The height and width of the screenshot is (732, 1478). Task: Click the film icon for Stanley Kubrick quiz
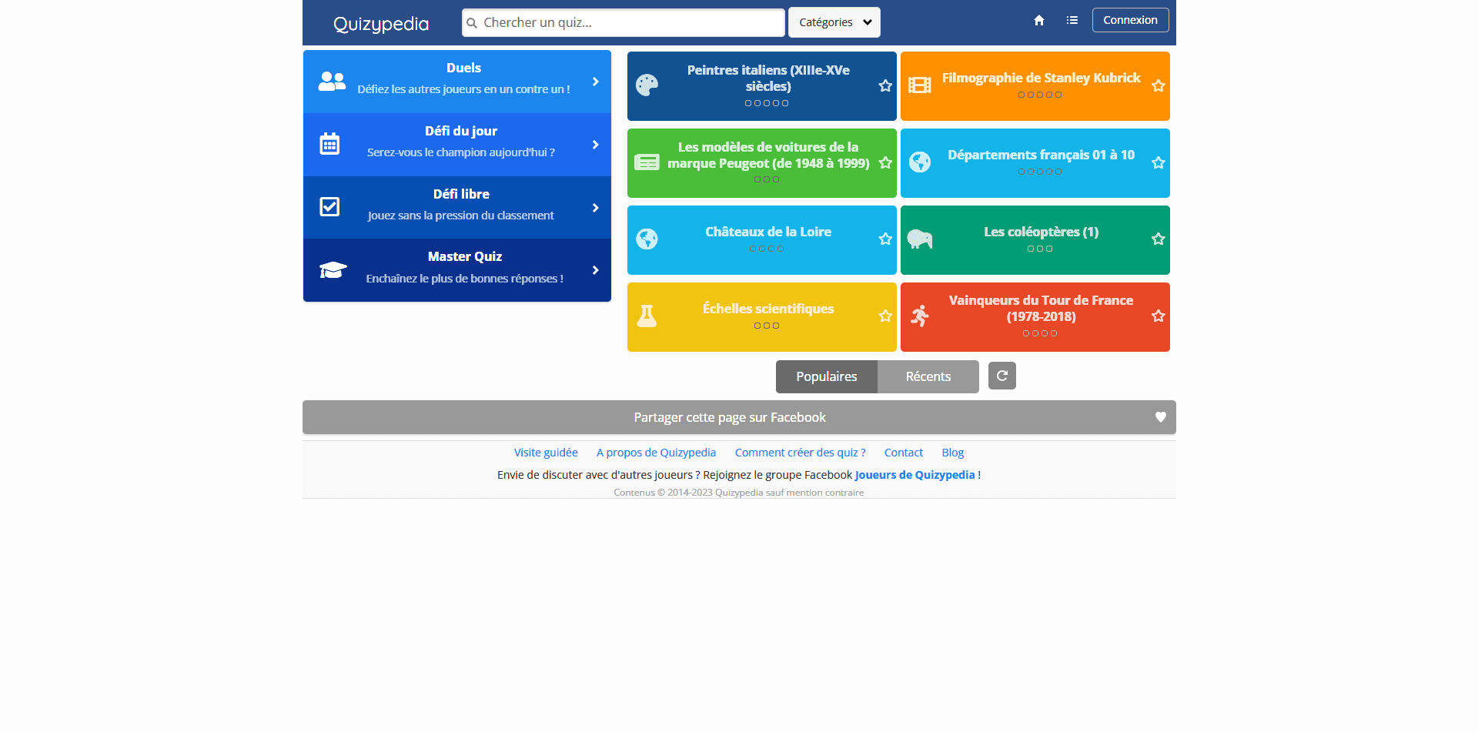coord(919,85)
